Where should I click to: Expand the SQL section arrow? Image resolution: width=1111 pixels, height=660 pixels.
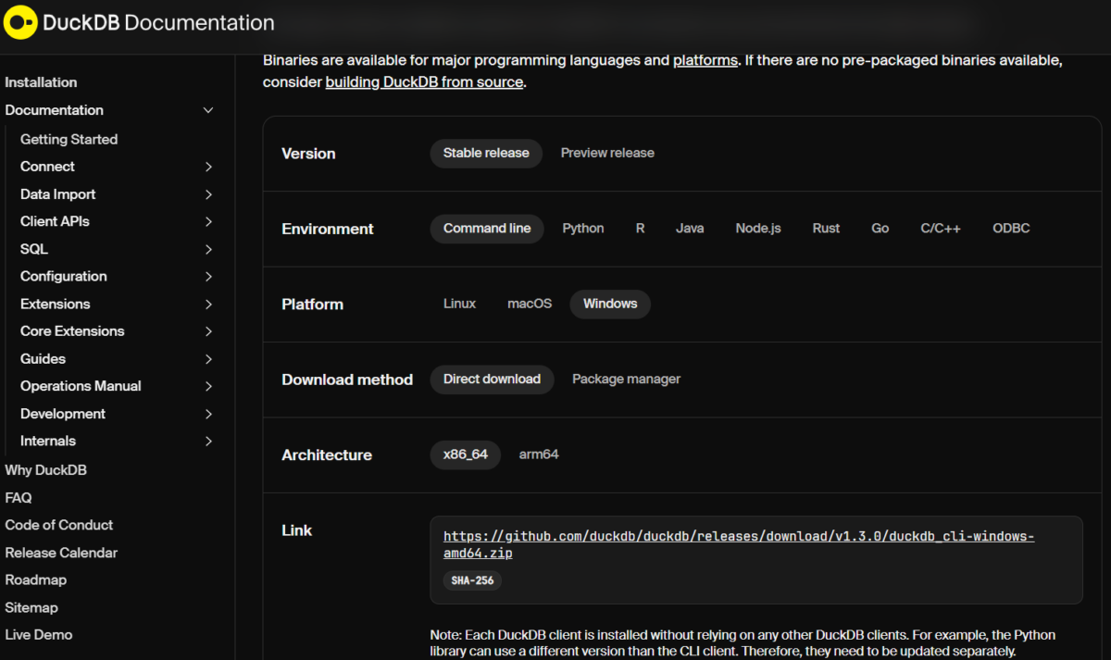208,249
